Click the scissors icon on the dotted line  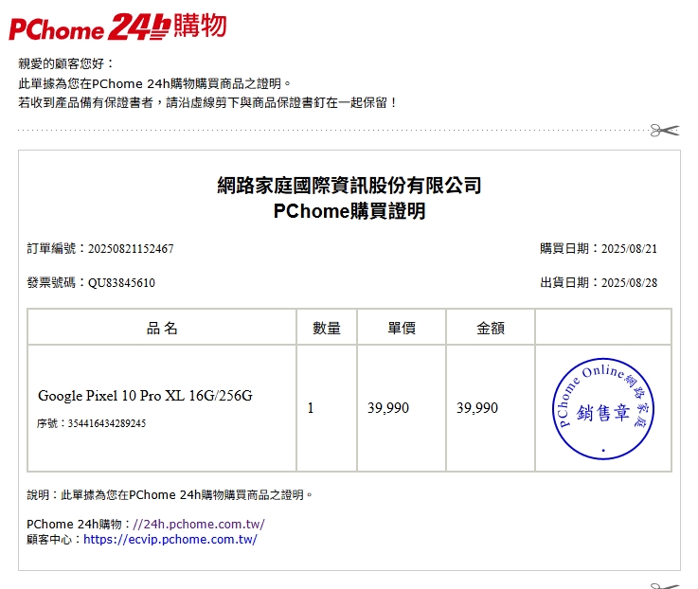click(665, 130)
